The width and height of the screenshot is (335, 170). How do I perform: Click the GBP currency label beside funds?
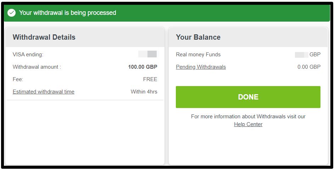coord(315,55)
